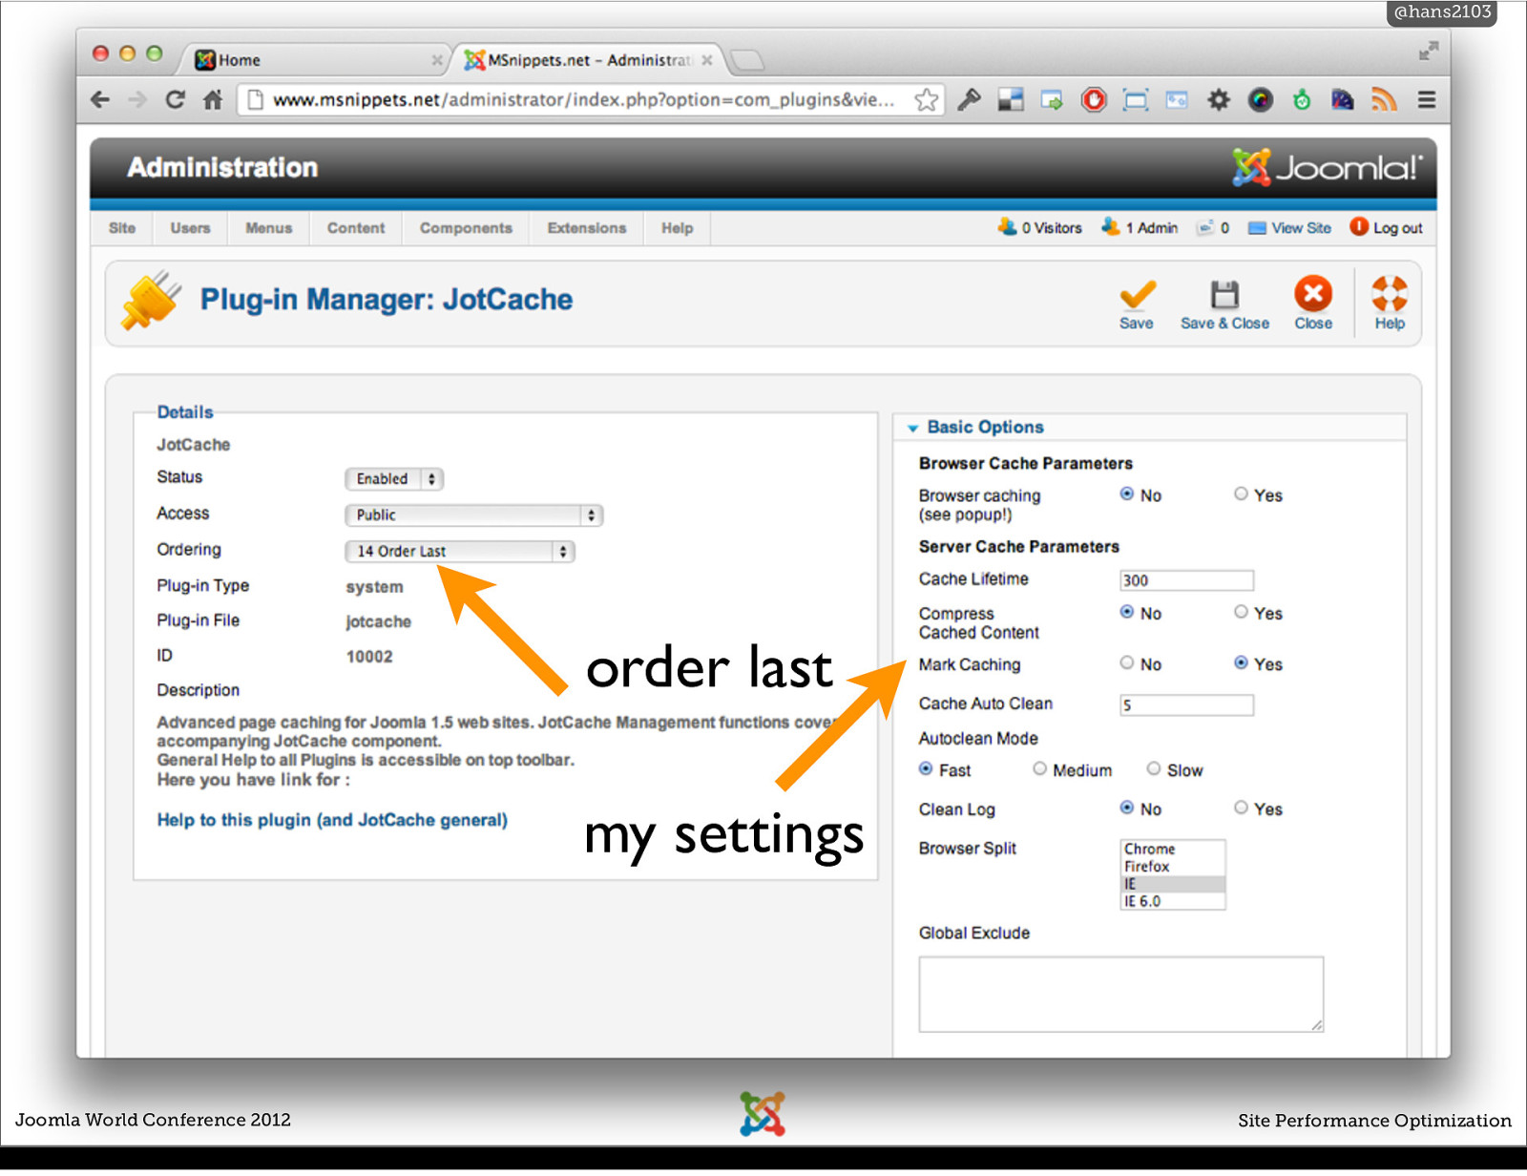Viewport: 1527px width, 1176px height.
Task: Close the Home browser tab
Action: click(437, 60)
